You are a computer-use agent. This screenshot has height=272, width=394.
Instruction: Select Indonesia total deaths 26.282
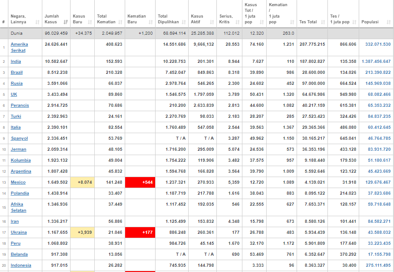(x=115, y=265)
